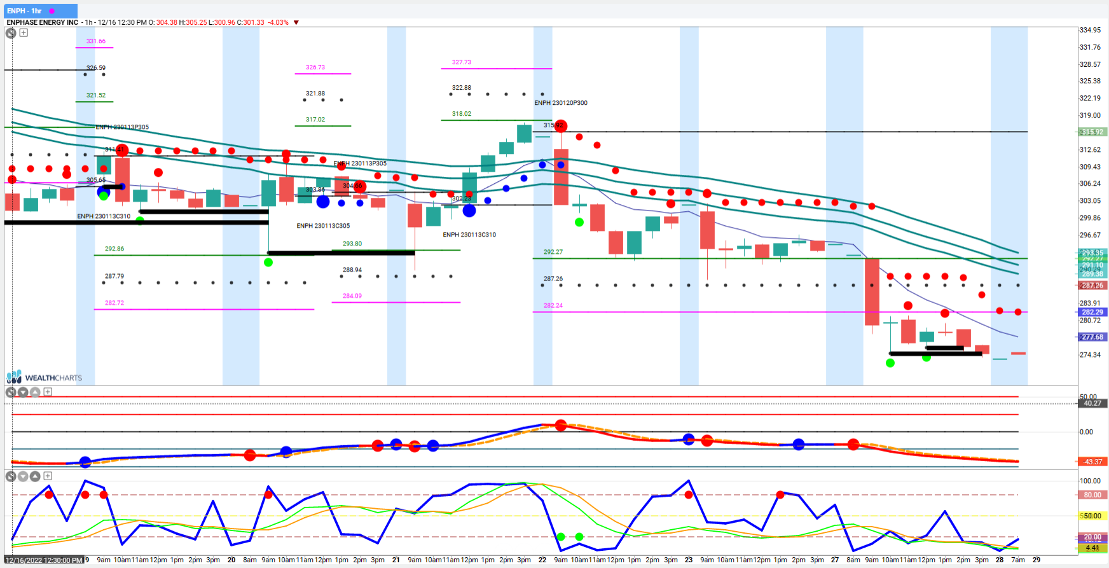Click the plus box in the price panel

24,32
